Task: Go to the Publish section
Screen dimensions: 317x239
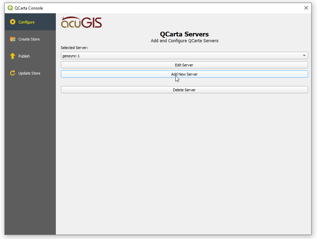Action: pyautogui.click(x=30, y=56)
